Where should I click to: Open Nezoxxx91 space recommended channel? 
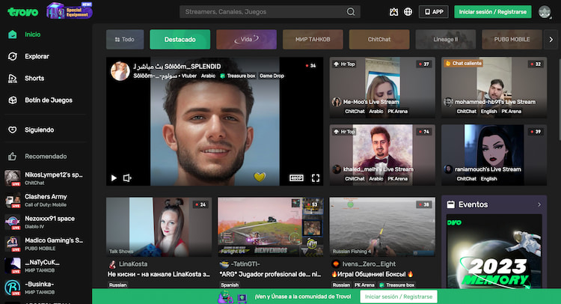point(46,222)
